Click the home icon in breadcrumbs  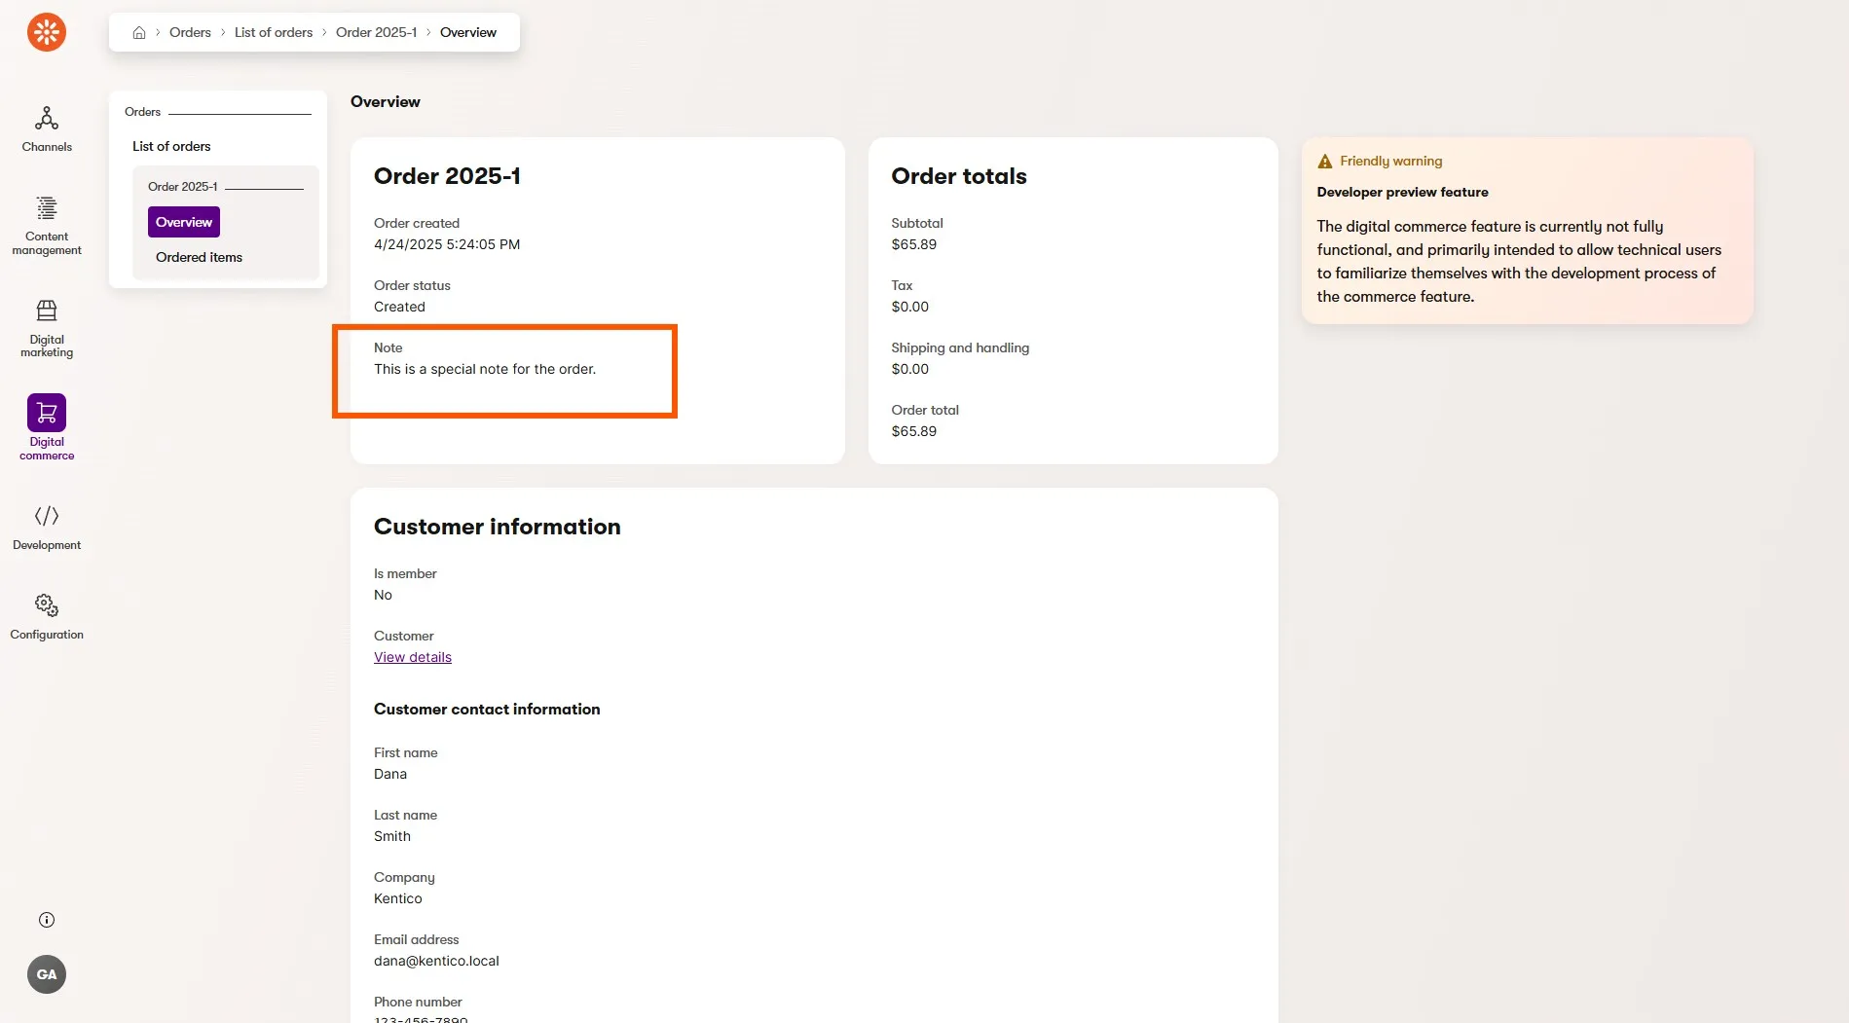(x=139, y=32)
